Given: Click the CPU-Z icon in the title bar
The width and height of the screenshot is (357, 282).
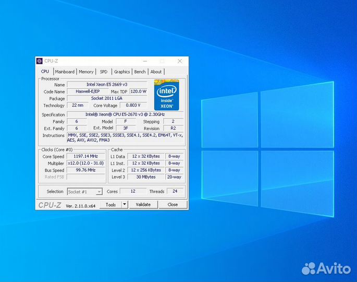Looking at the screenshot, I should 40,61.
